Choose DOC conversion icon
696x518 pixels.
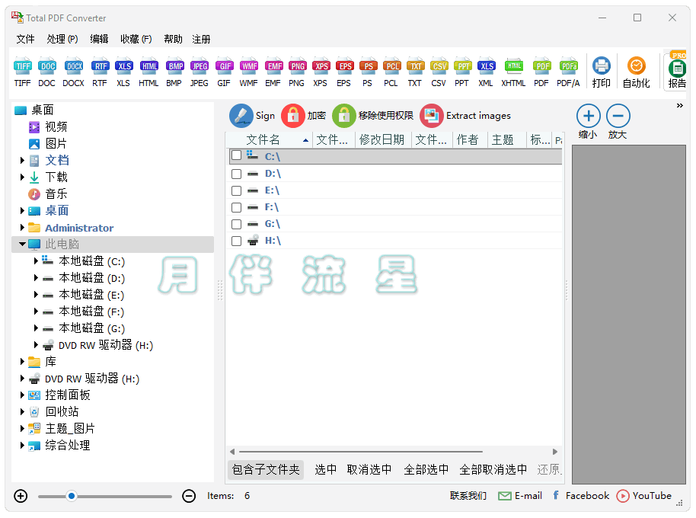pyautogui.click(x=46, y=72)
